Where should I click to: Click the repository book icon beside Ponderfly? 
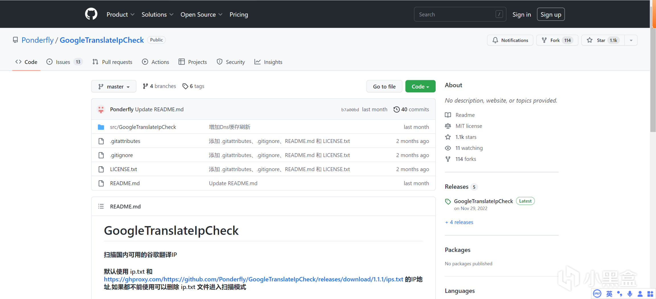[15, 40]
